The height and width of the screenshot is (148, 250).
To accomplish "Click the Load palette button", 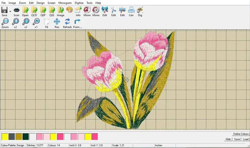I will click(x=246, y=139).
